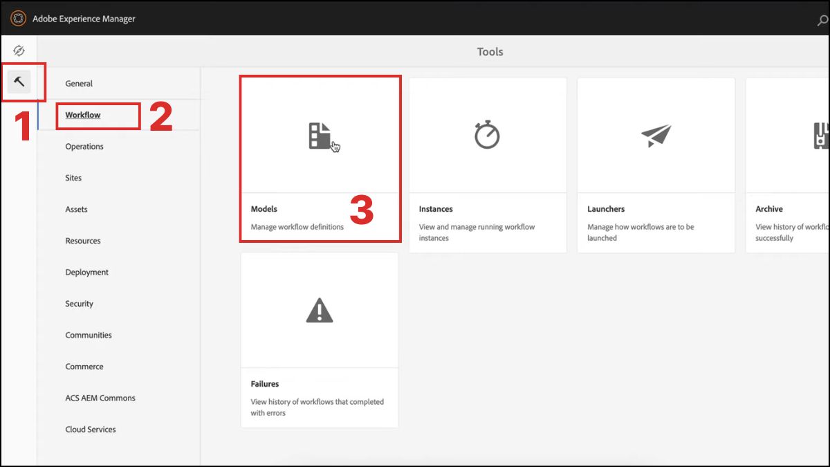Open the Sites category
The height and width of the screenshot is (467, 830).
[x=73, y=178]
